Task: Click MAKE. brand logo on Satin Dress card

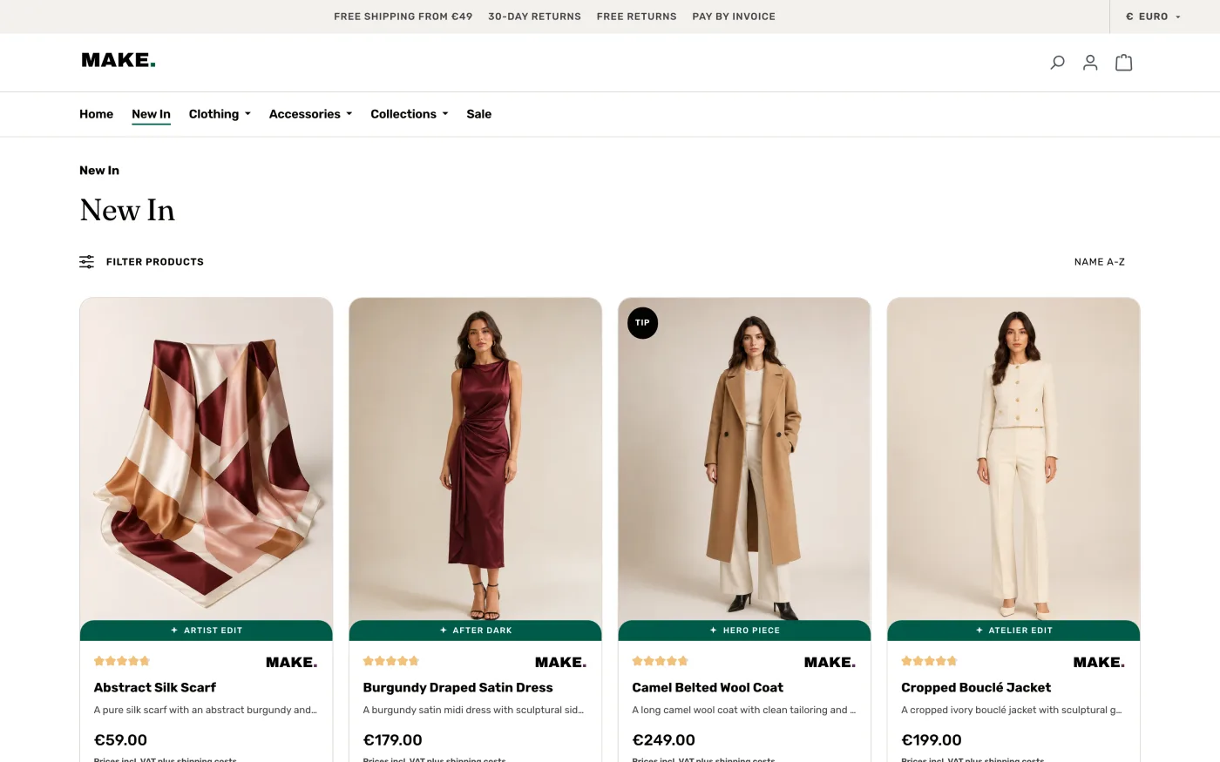Action: tap(561, 663)
